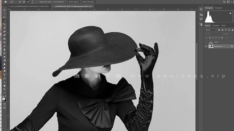Enable Sample All Layers checkbox
This screenshot has width=234, height=131.
pos(38,2)
